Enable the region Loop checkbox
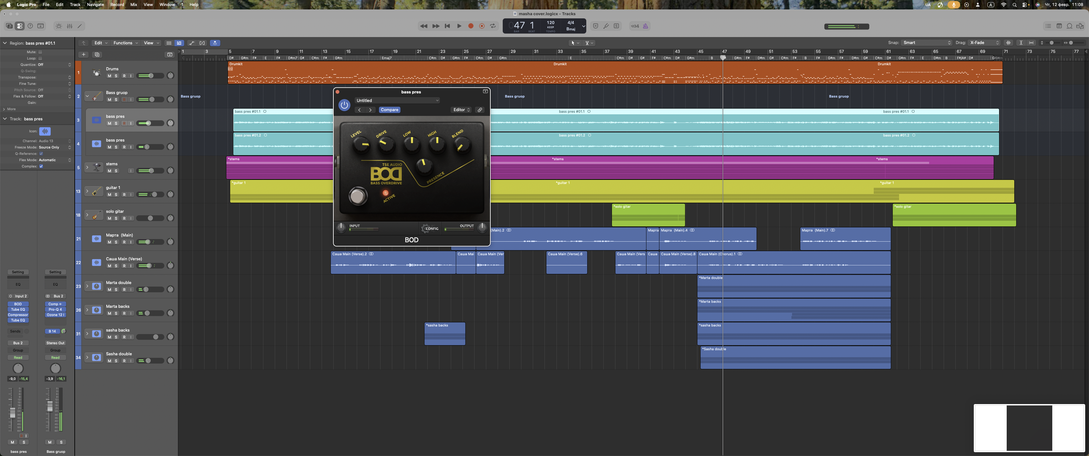 coord(40,58)
